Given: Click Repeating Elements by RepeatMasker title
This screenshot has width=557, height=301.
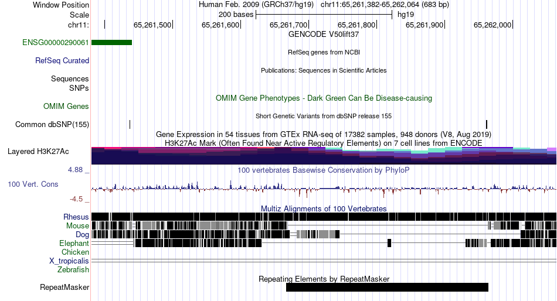Looking at the screenshot, I should point(324,279).
